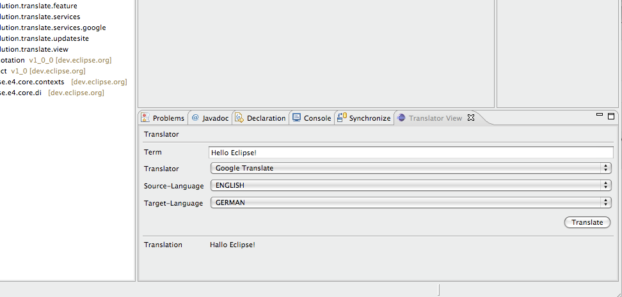Switch to the Synchronize tab
622x297 pixels.
pyautogui.click(x=364, y=118)
